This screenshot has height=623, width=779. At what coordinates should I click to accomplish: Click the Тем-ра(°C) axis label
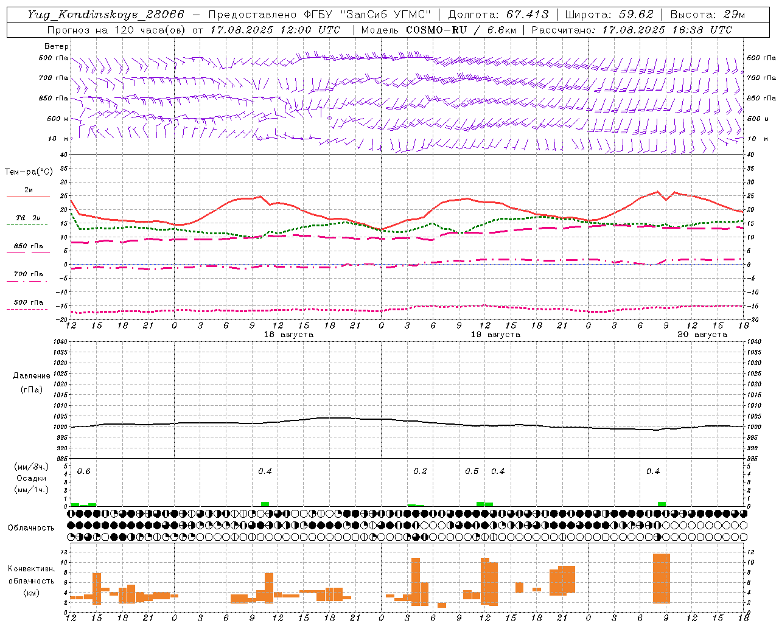29,172
